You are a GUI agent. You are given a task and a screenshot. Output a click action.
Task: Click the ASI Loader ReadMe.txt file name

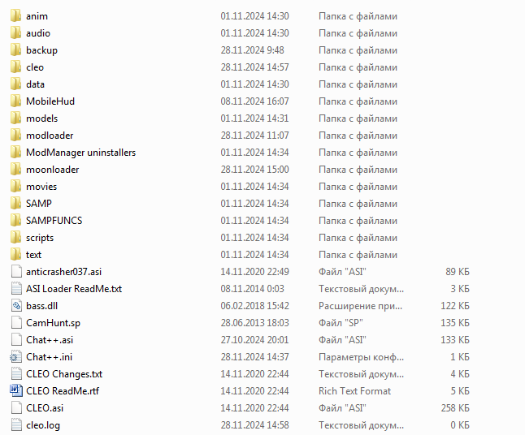pos(73,289)
